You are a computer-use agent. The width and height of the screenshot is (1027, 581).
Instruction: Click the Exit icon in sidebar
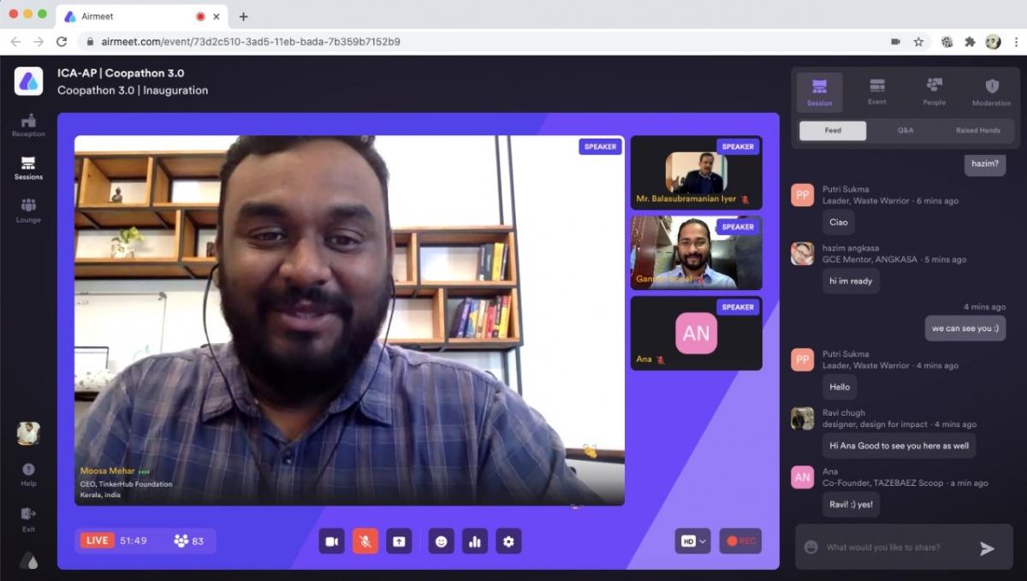(28, 518)
